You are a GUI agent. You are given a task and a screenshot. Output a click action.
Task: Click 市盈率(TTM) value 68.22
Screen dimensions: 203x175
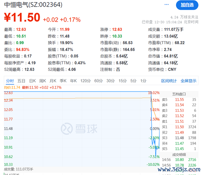click(x=180, y=43)
